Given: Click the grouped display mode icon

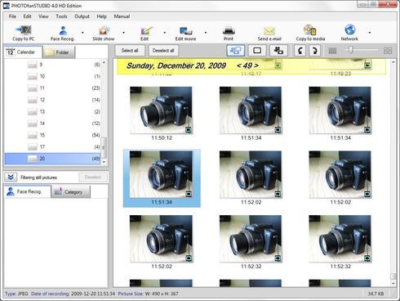Looking at the screenshot, I should point(278,51).
